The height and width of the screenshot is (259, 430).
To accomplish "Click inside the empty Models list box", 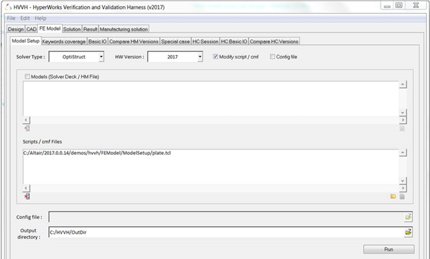I will click(x=211, y=99).
